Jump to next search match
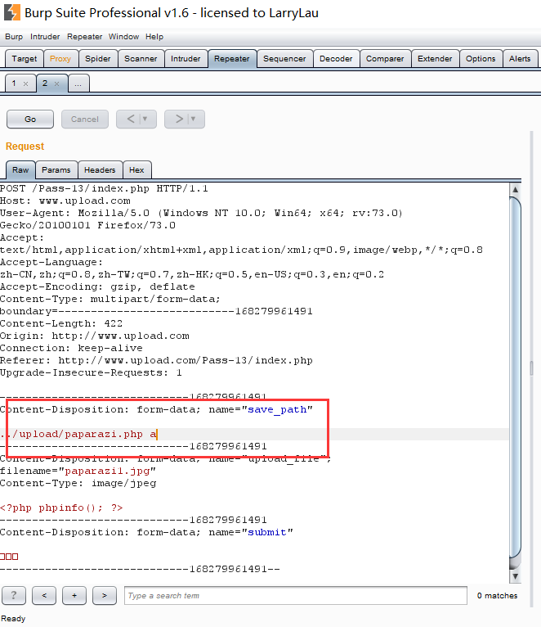 click(x=105, y=595)
